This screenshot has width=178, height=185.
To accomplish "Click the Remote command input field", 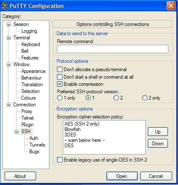I will tap(113, 49).
